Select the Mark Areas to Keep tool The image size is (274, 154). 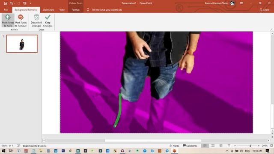(8, 21)
